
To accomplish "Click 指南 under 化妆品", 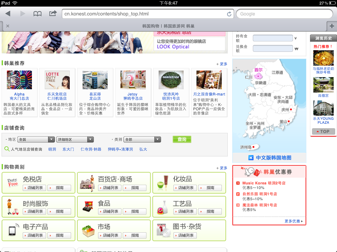I will (x=210, y=188).
